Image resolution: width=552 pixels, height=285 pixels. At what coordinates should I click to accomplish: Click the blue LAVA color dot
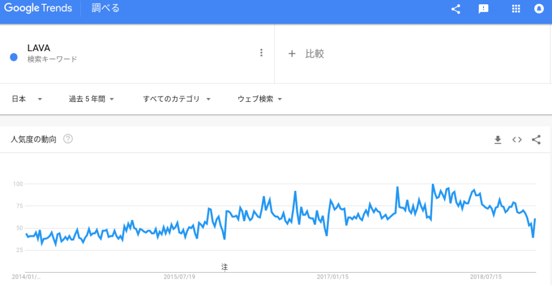tap(14, 57)
